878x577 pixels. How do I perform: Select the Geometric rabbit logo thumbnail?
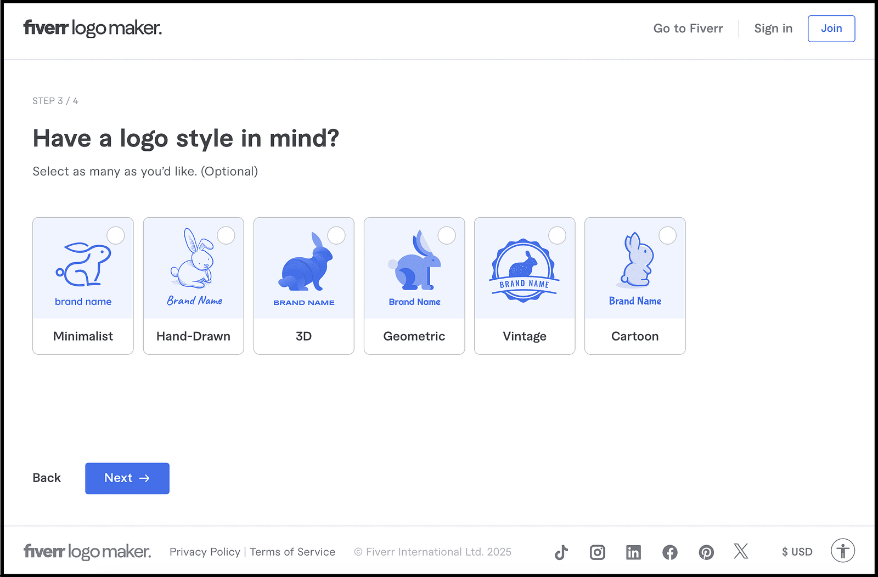(x=414, y=268)
